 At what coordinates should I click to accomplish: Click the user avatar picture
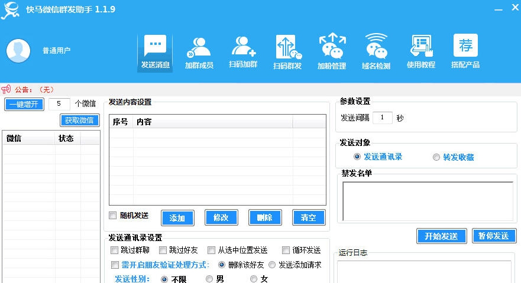click(x=18, y=51)
